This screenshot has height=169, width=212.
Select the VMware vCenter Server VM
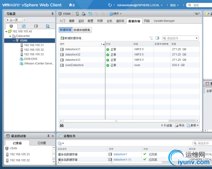point(39,63)
